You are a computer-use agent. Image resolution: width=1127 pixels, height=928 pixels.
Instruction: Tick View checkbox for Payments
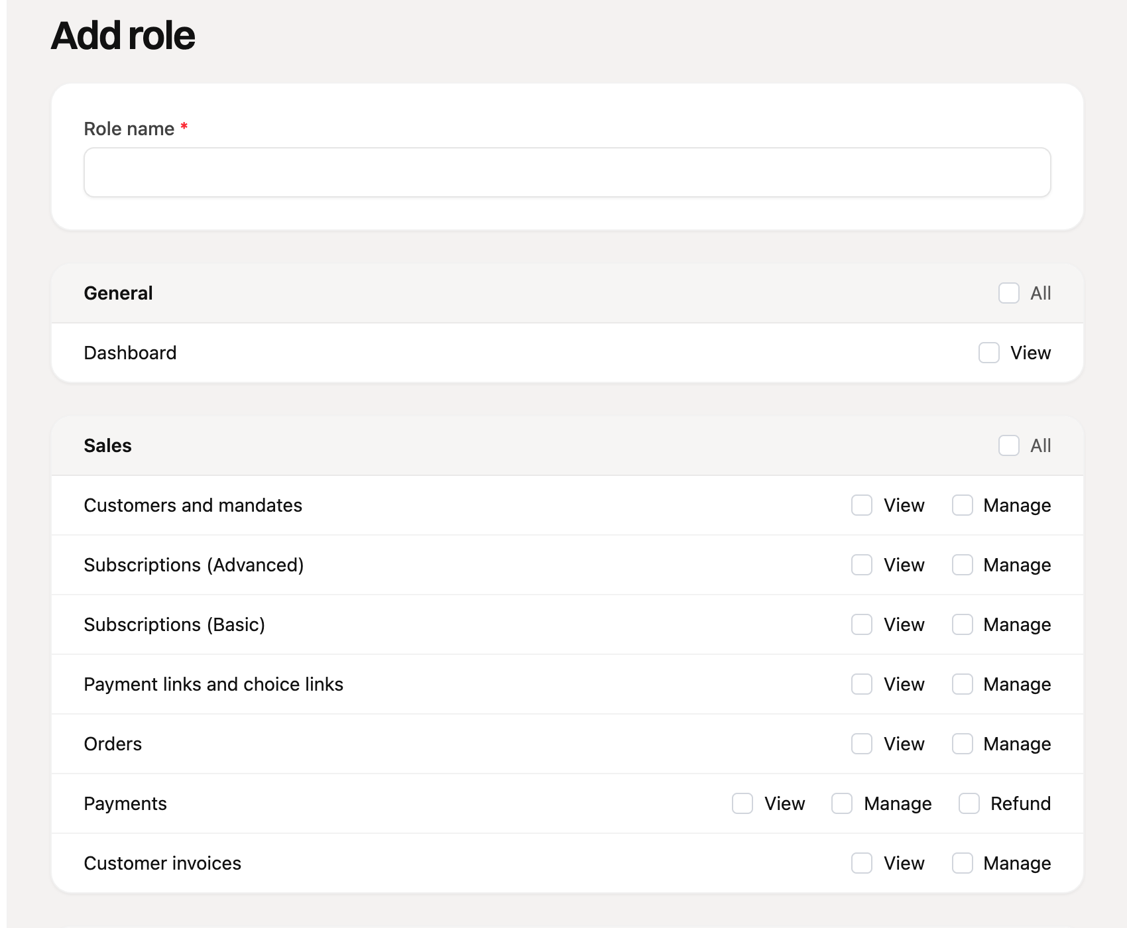pos(742,803)
